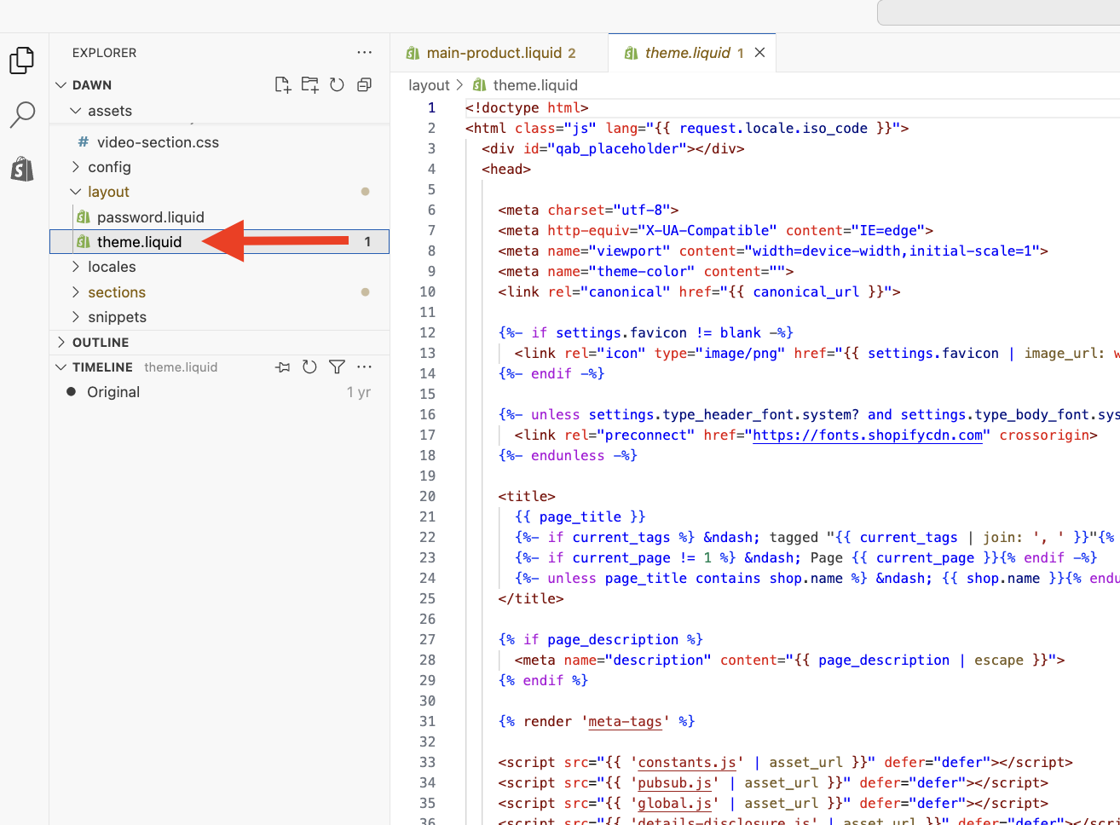
Task: Open Explorer more actions menu
Action: point(365,53)
